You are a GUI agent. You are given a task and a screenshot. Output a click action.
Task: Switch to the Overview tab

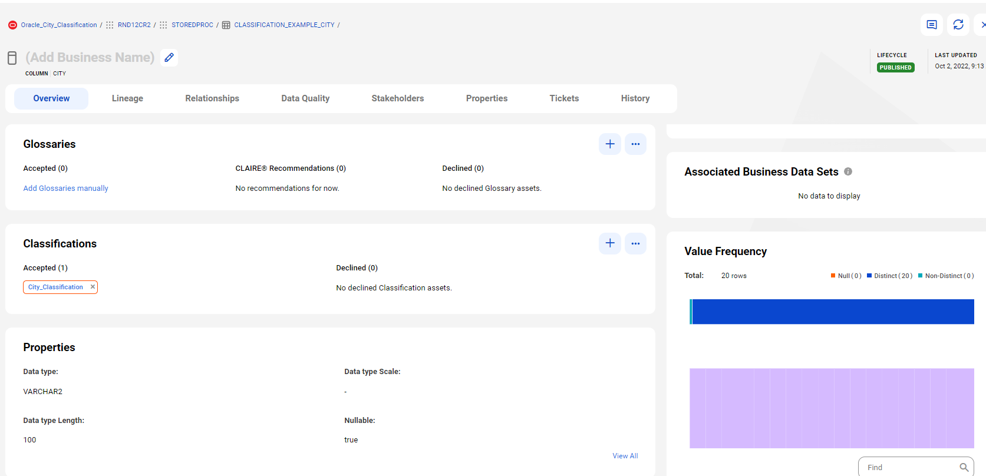(x=51, y=98)
